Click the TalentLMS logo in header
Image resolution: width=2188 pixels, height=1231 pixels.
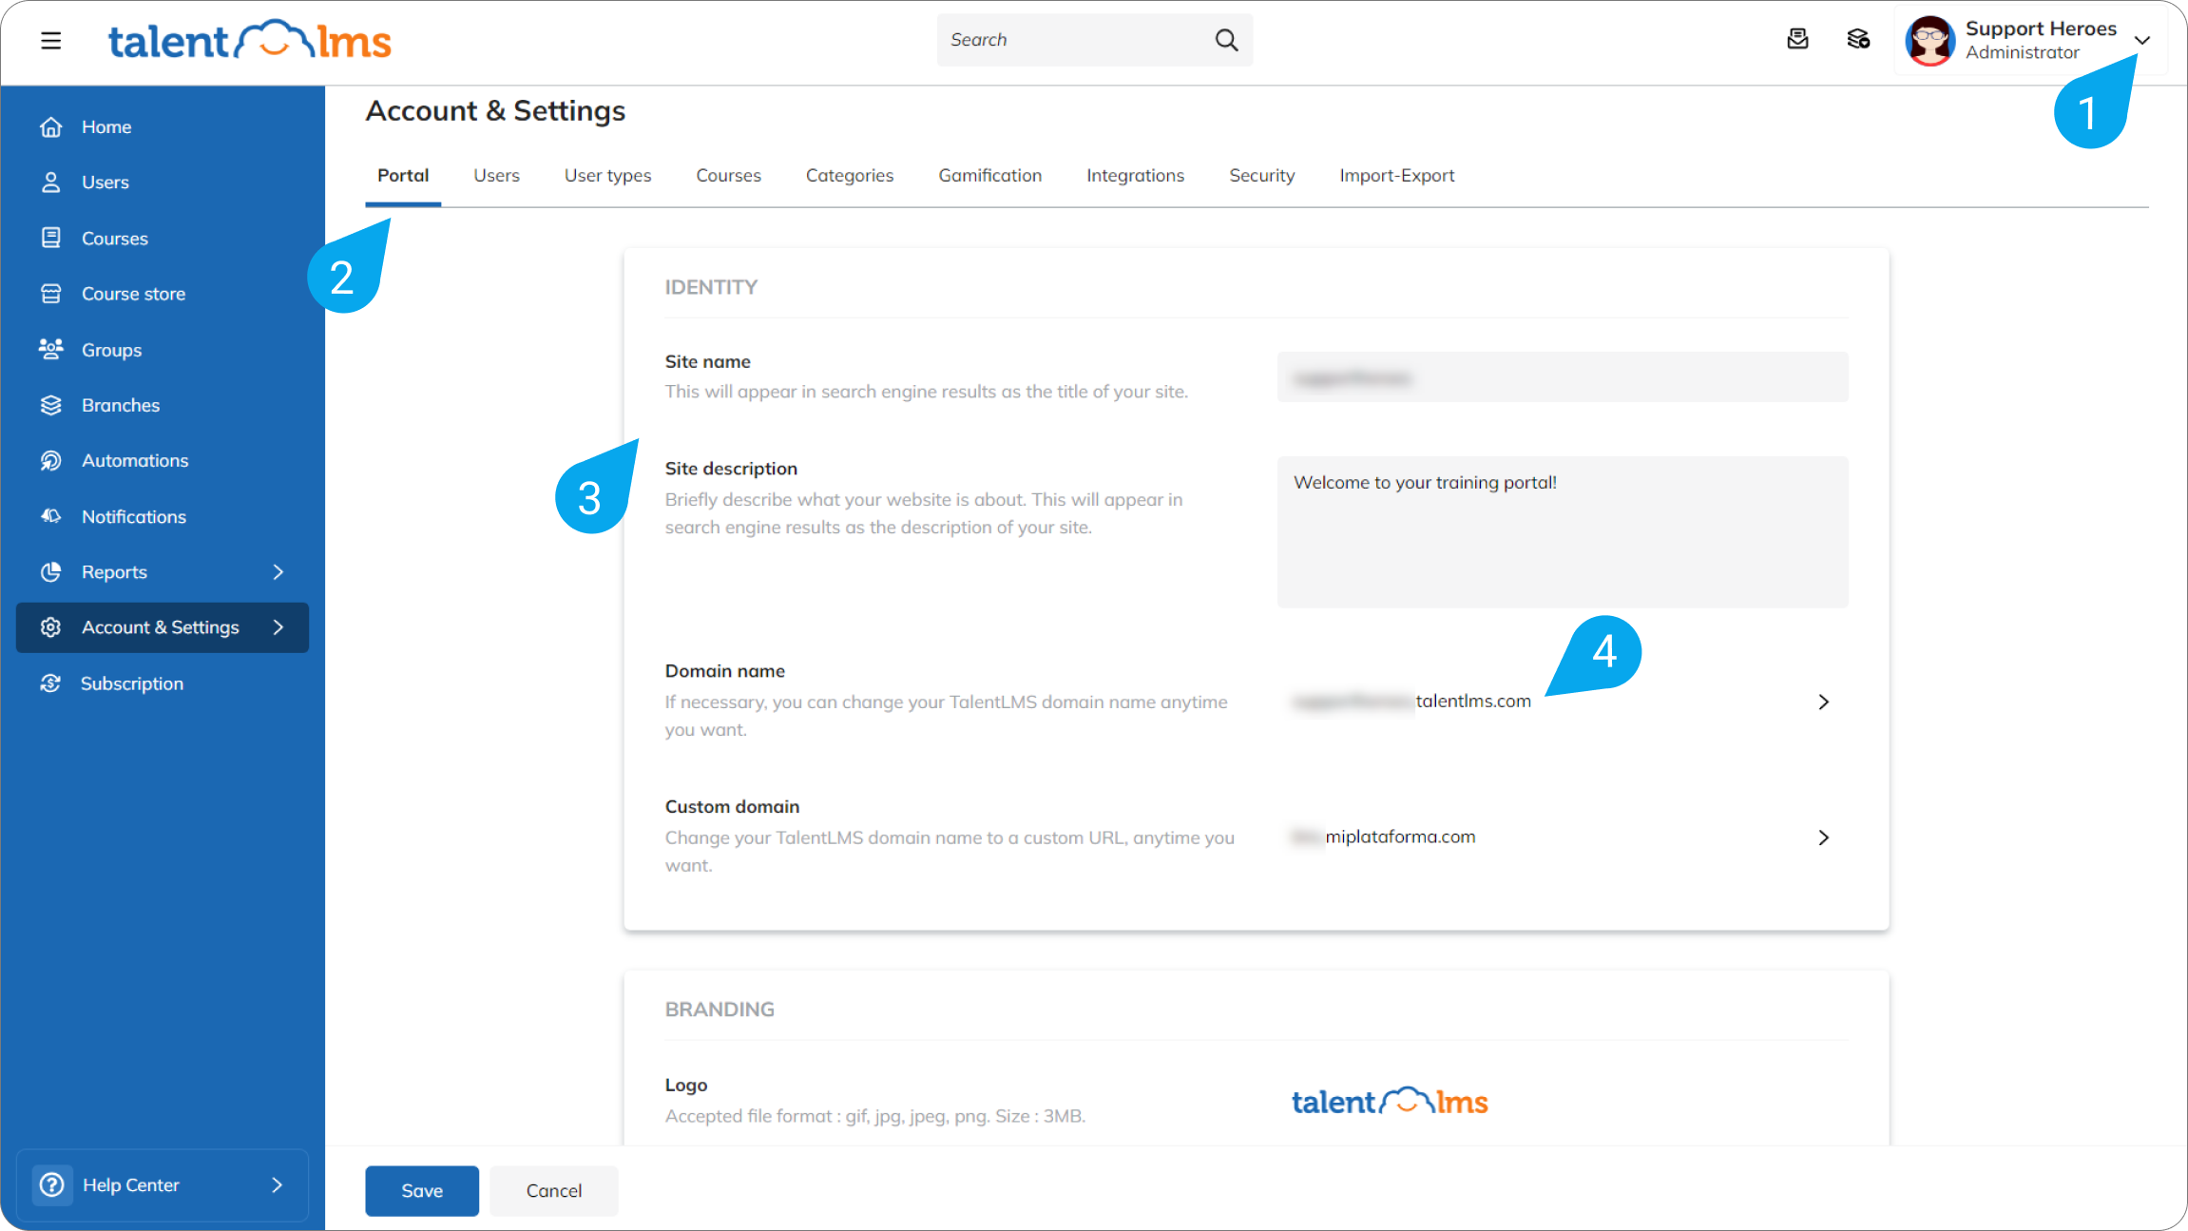pyautogui.click(x=250, y=40)
